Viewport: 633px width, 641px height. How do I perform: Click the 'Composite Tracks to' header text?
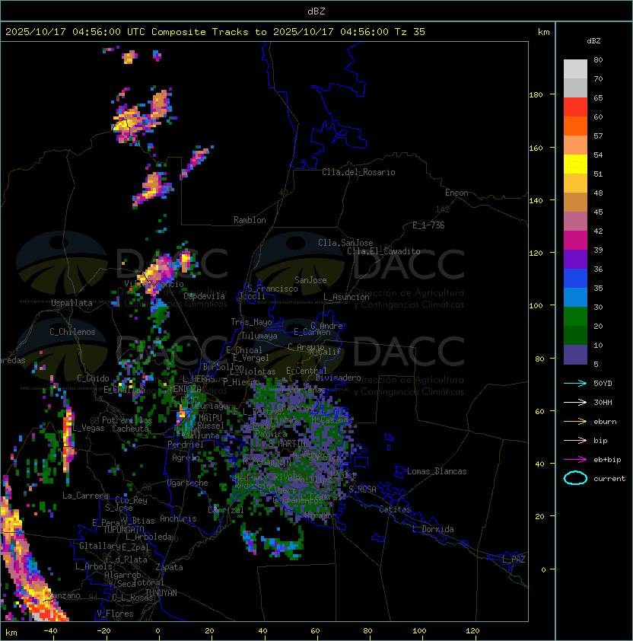pyautogui.click(x=208, y=32)
